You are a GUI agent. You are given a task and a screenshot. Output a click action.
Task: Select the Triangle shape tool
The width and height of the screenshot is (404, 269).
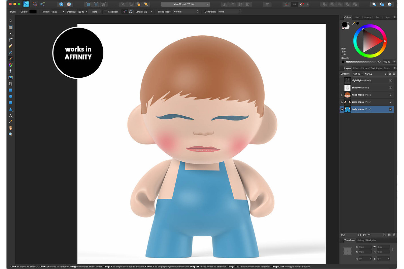10,109
